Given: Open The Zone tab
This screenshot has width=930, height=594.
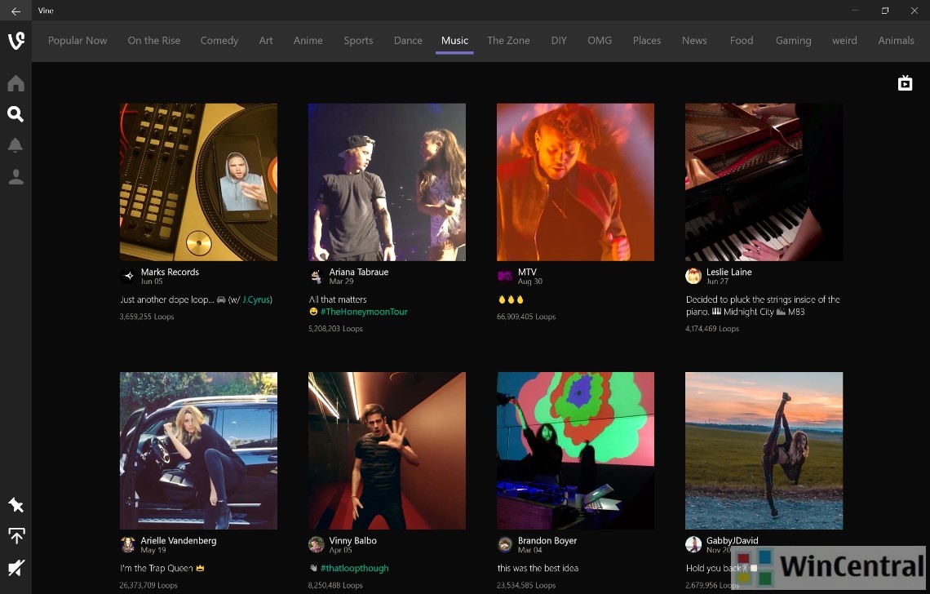Looking at the screenshot, I should tap(508, 40).
